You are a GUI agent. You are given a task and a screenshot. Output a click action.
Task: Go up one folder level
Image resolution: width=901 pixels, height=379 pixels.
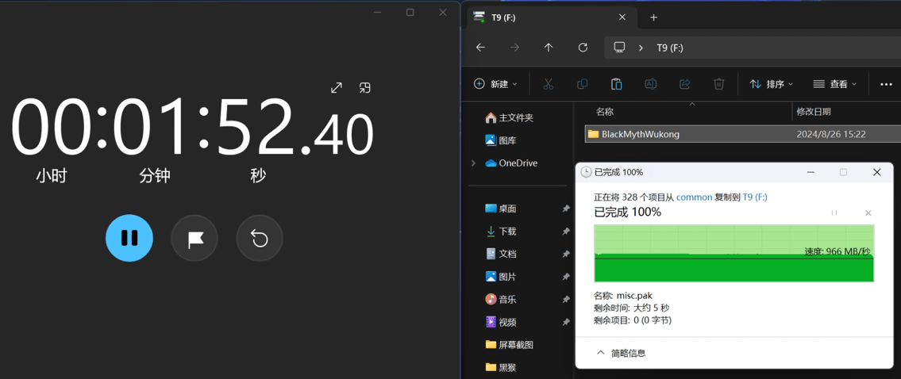tap(549, 48)
